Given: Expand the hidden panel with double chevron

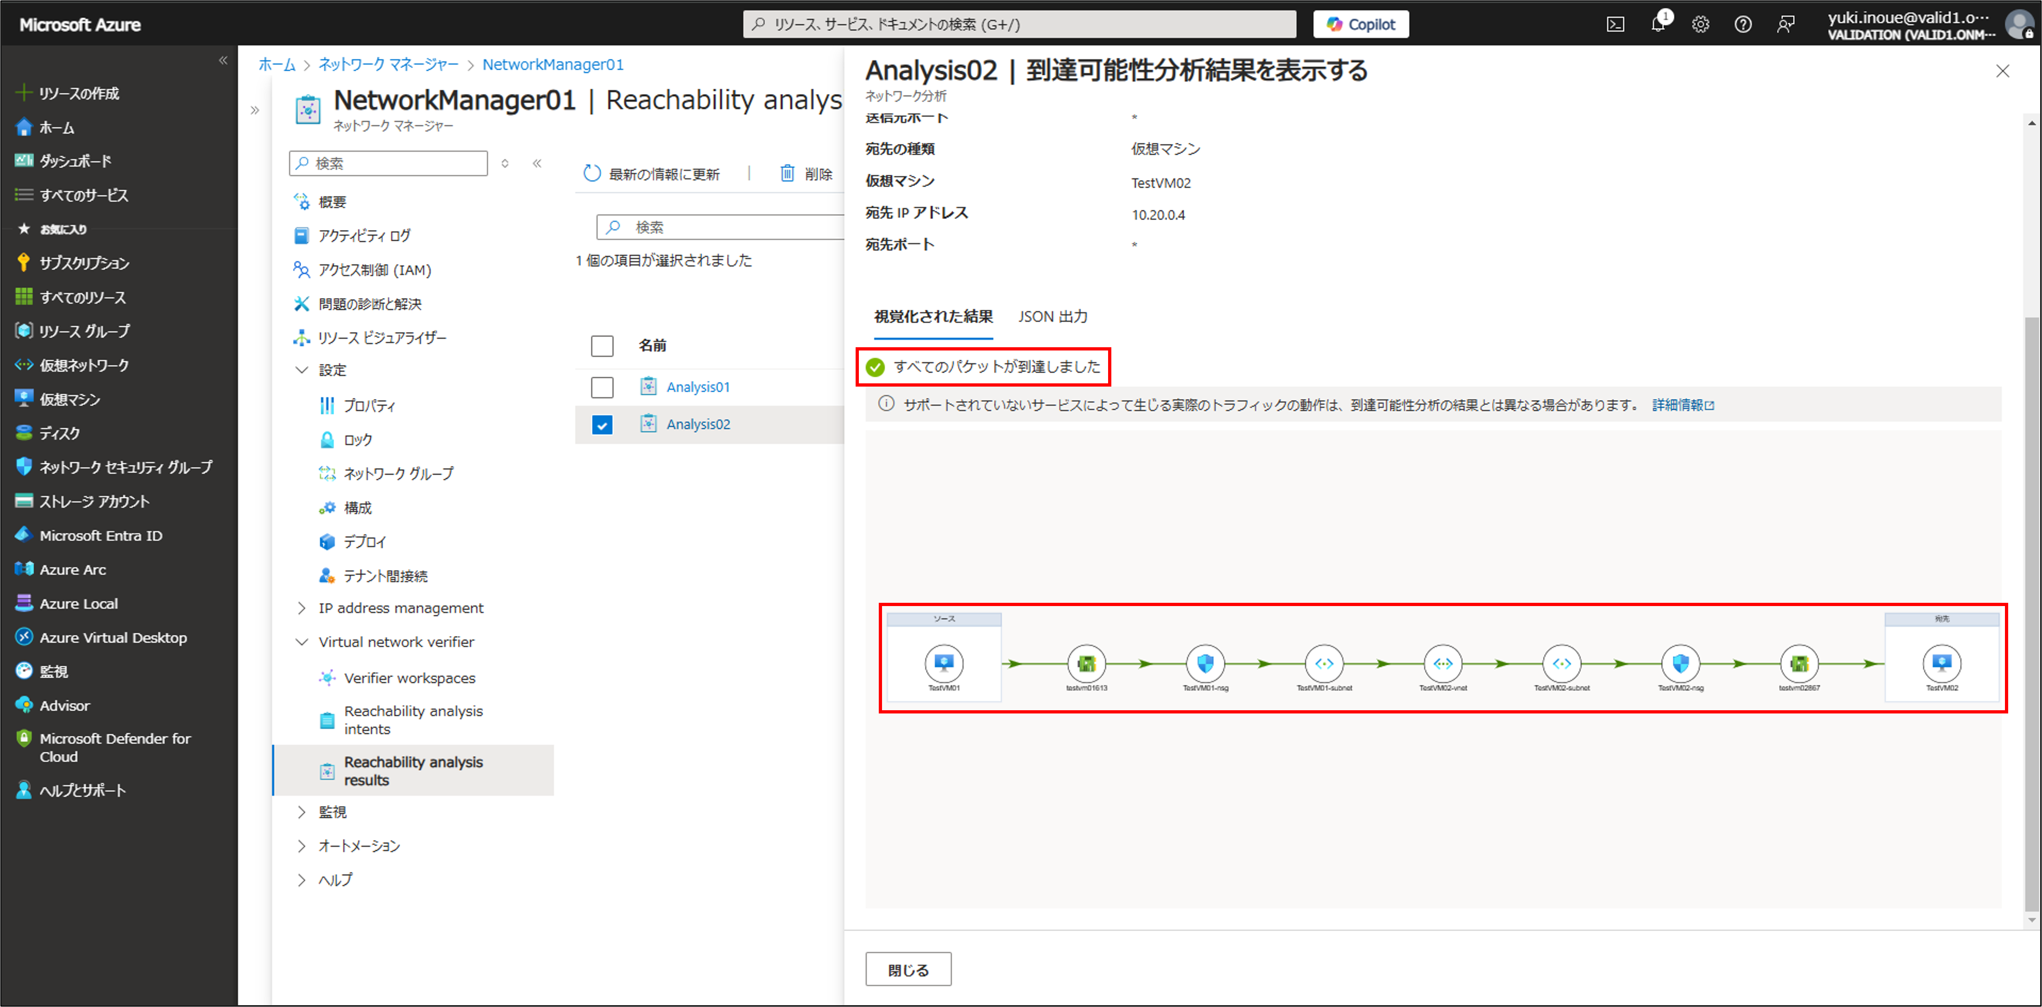Looking at the screenshot, I should (x=254, y=110).
